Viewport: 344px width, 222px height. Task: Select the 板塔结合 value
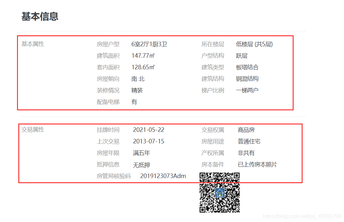click(x=247, y=67)
